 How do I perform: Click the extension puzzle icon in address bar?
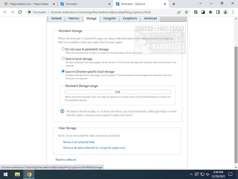tap(29, 12)
